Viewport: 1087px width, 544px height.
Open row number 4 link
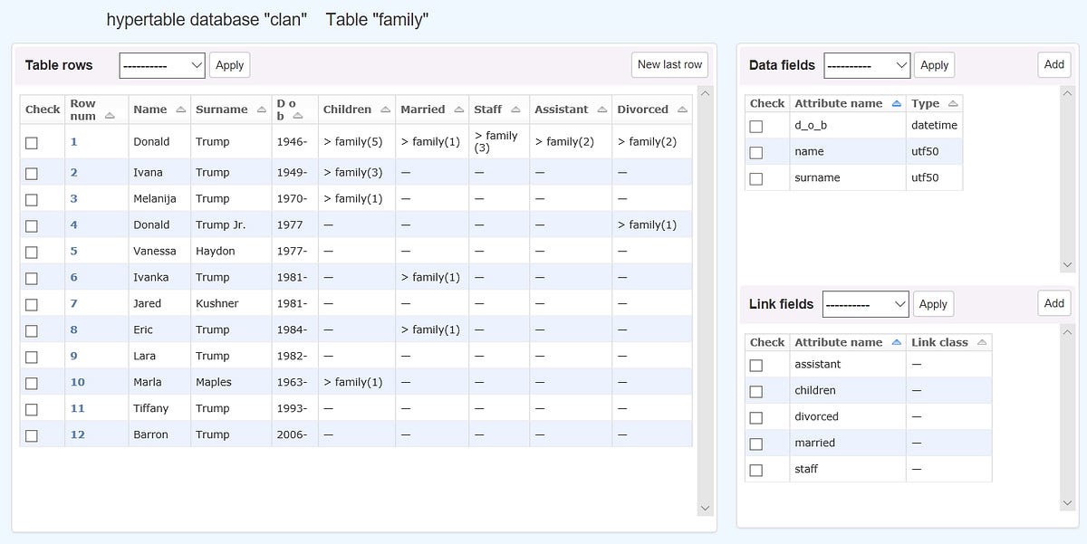[x=74, y=225]
